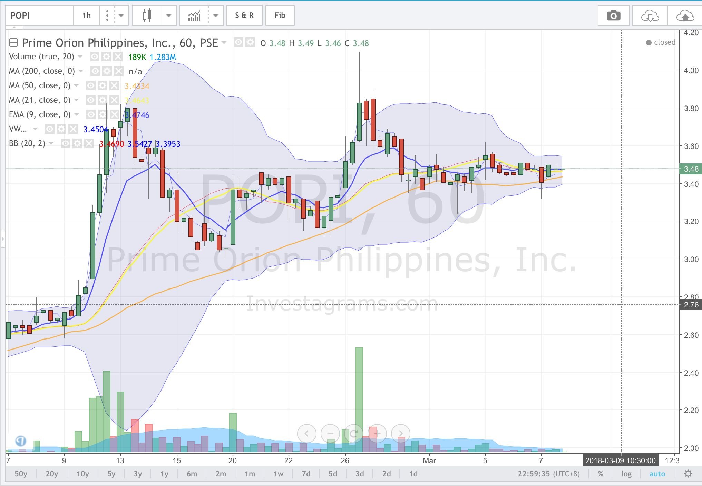Toggle visibility of MA 200 indicator
This screenshot has height=486, width=702.
(95, 71)
